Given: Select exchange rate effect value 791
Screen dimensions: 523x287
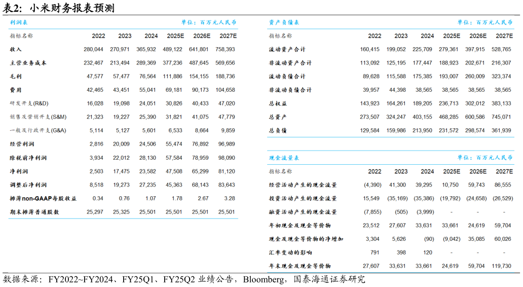Looking at the screenshot, I should coord(375,253).
